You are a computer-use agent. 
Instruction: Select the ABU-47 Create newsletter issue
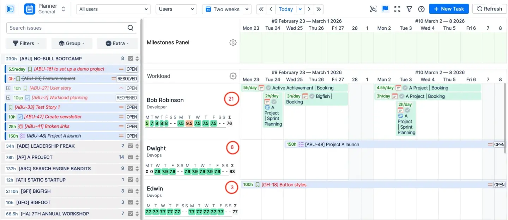click(72, 117)
